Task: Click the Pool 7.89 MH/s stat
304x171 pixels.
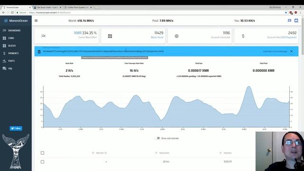Action: [162, 20]
